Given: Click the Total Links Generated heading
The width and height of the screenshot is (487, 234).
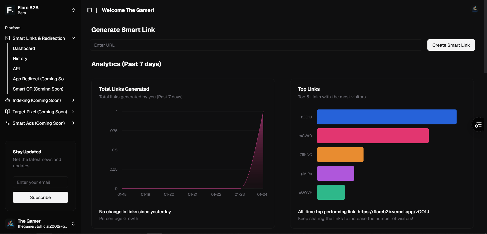Looking at the screenshot, I should click(124, 89).
